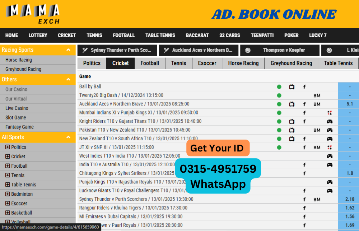Expand the Politics tree node
Screen dimensions: 359x231
(8, 147)
